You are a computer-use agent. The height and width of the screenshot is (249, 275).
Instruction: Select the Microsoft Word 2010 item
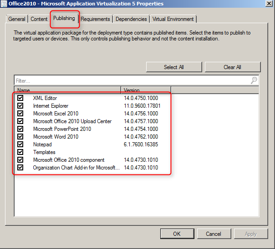point(56,137)
